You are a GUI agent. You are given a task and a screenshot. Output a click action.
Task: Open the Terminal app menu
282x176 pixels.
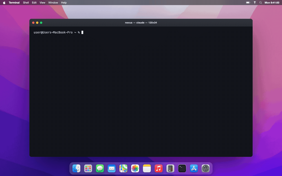[14, 3]
